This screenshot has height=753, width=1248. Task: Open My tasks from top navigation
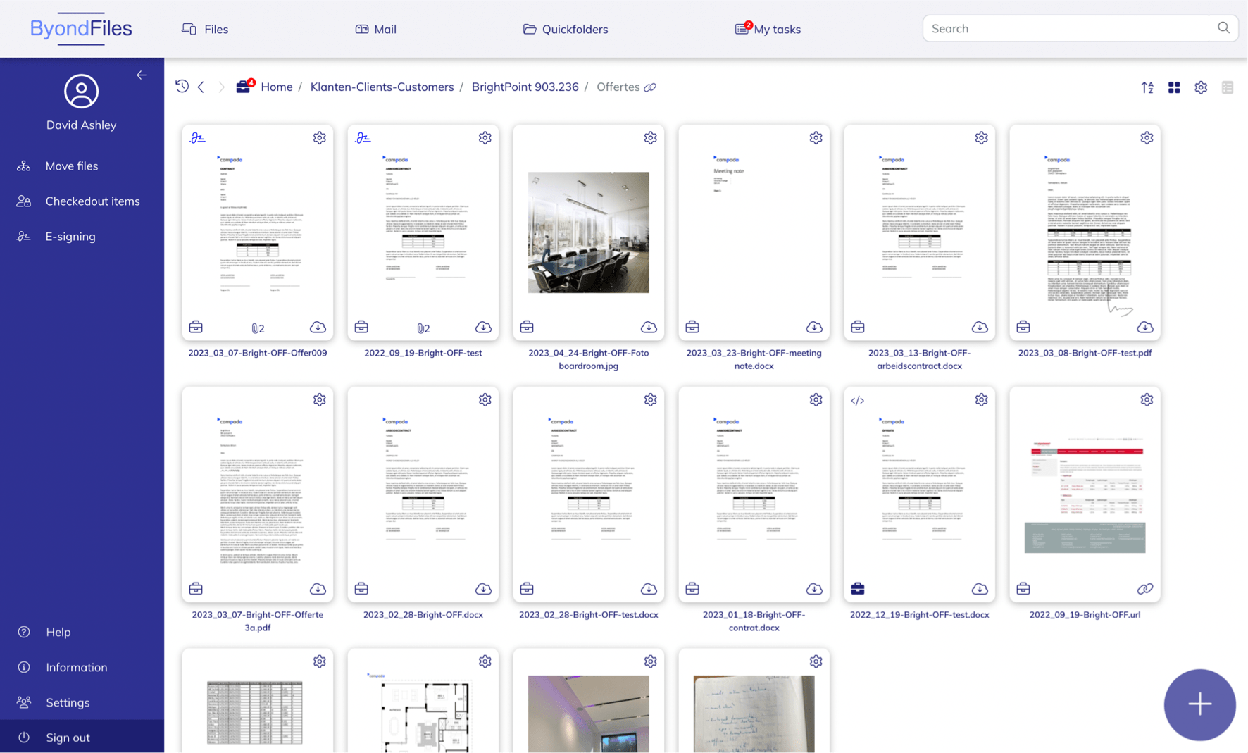pos(768,29)
